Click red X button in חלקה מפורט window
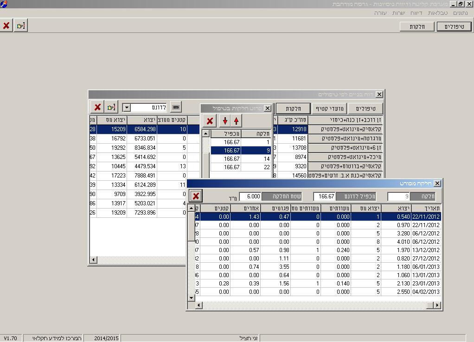Image resolution: width=474 pixels, height=342 pixels. [196, 196]
